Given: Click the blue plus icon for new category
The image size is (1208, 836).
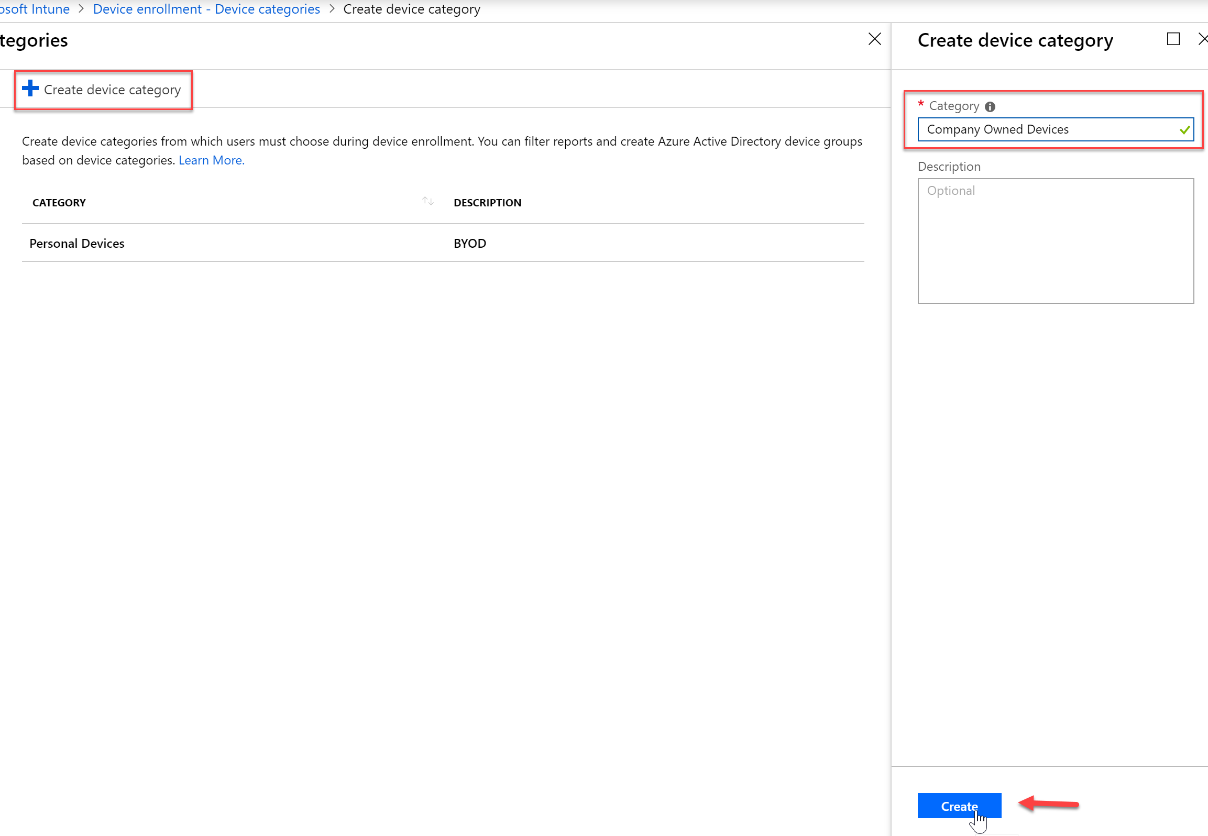Looking at the screenshot, I should coord(30,89).
